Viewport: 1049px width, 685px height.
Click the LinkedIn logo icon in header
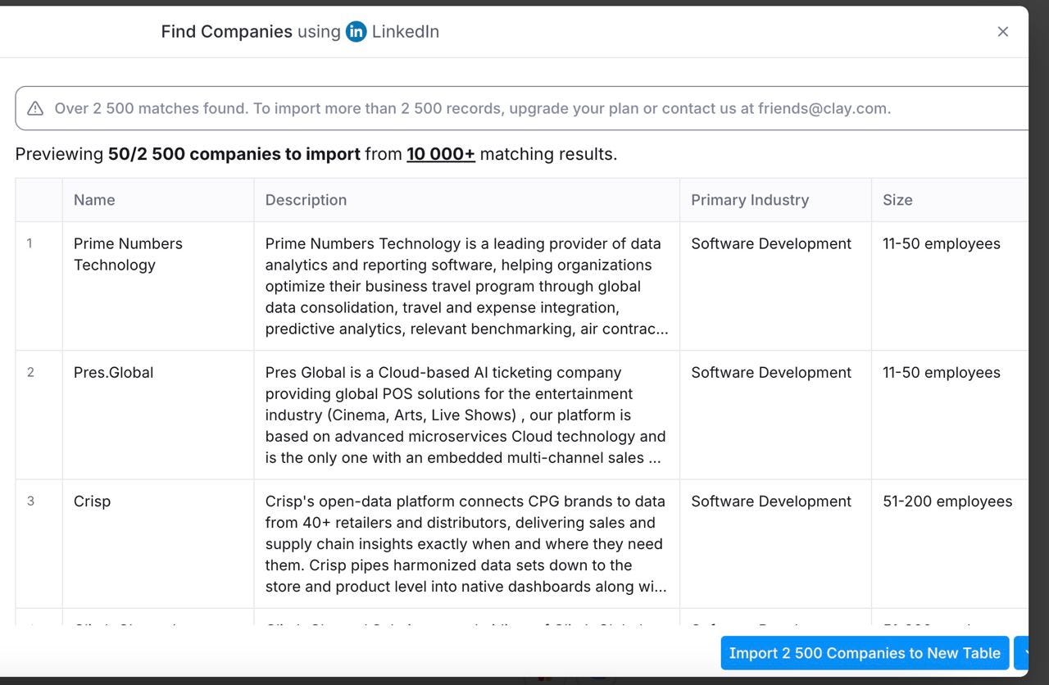pyautogui.click(x=356, y=31)
